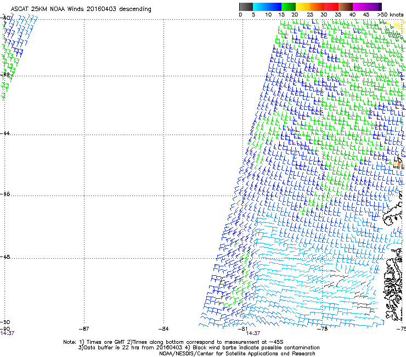Select the brown 35-40 knots legend segment
406x357 pixels.
pos(346,7)
